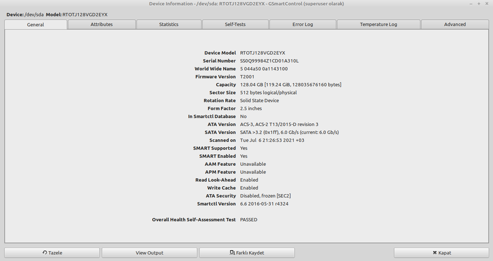Click the AAM Feature Unavailable value
The width and height of the screenshot is (493, 261).
pyautogui.click(x=253, y=164)
